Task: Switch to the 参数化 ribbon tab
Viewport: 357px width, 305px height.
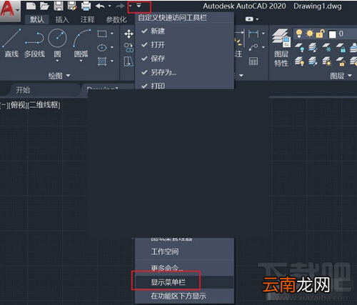Action: tap(116, 19)
